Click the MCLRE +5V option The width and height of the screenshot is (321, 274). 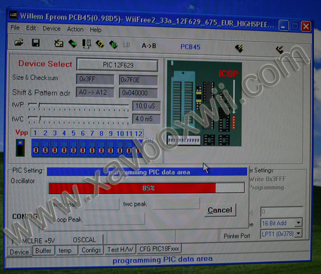point(39,240)
